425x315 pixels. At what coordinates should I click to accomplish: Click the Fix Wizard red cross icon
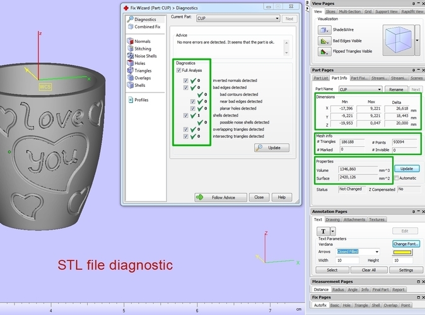pyautogui.click(x=125, y=8)
